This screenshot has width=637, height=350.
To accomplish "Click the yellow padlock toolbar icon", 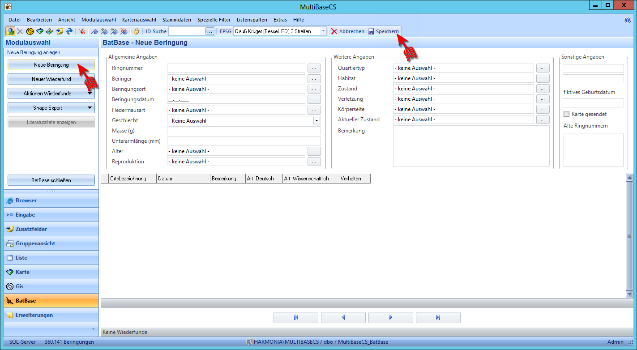I will [137, 31].
